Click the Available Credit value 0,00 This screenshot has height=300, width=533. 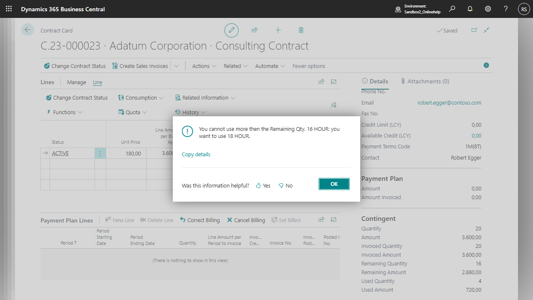[476, 135]
